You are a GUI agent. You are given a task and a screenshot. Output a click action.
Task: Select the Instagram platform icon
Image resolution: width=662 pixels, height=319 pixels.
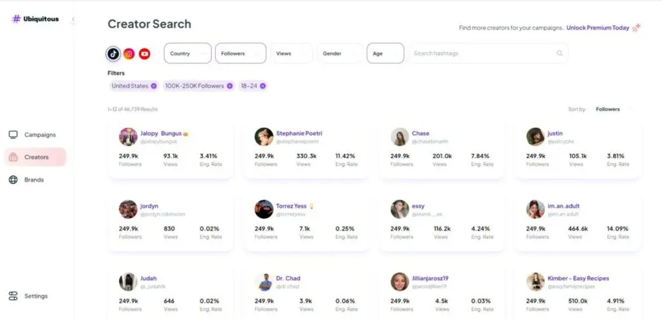click(129, 54)
